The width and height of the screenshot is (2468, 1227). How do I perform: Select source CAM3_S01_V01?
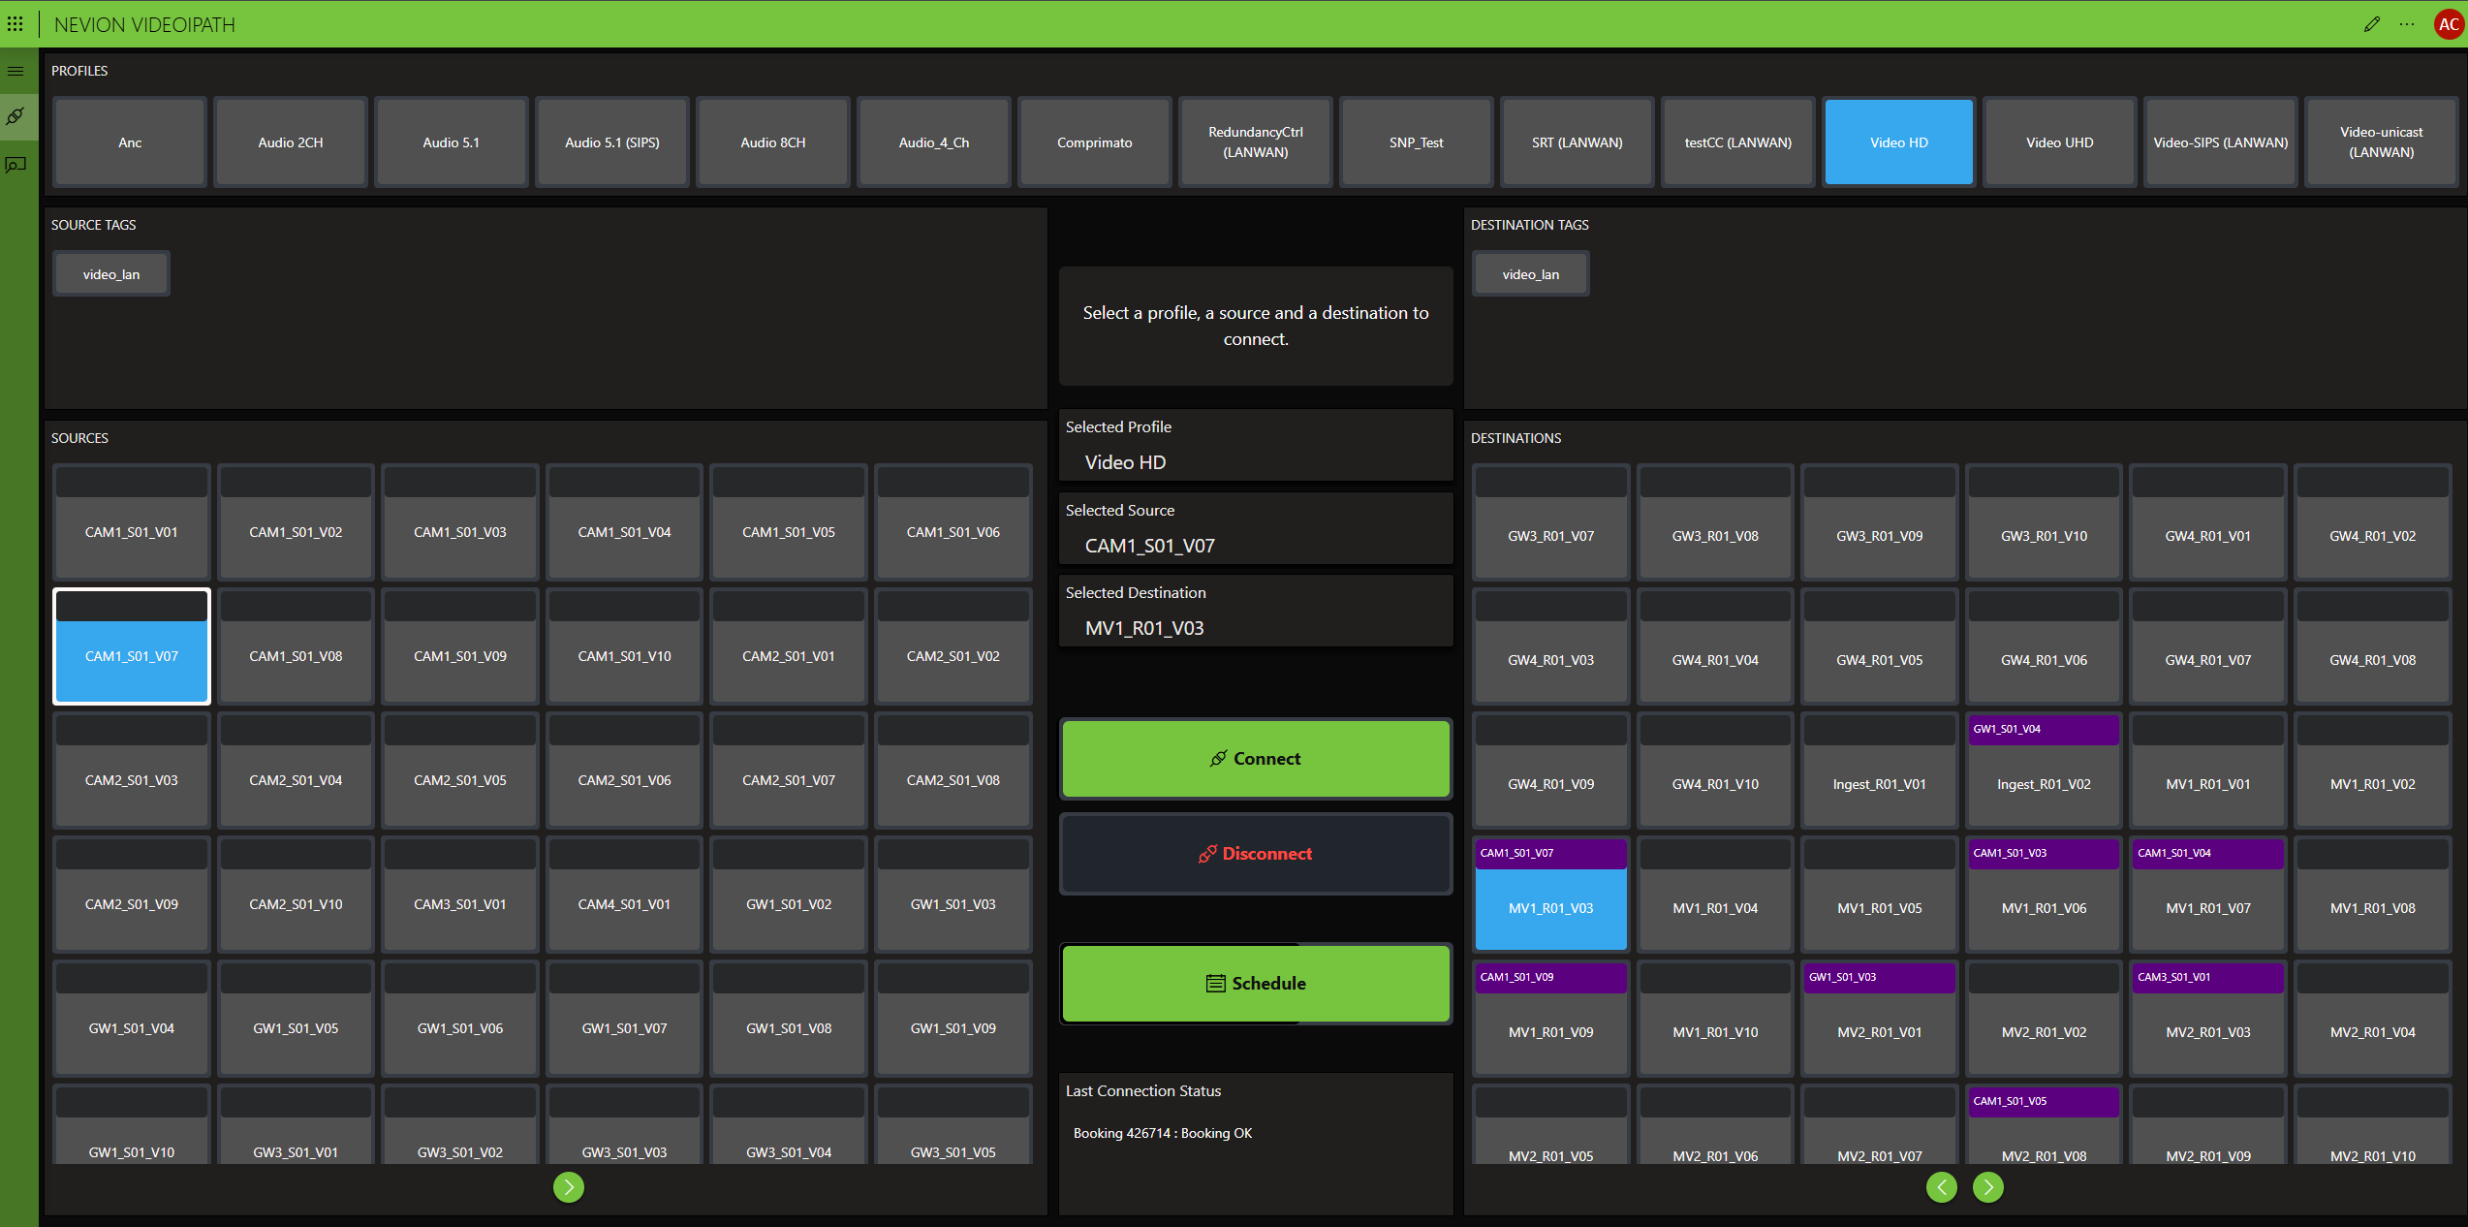click(460, 894)
